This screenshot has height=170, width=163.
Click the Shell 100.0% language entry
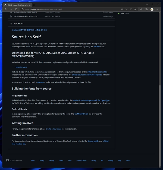[x=124, y=14]
